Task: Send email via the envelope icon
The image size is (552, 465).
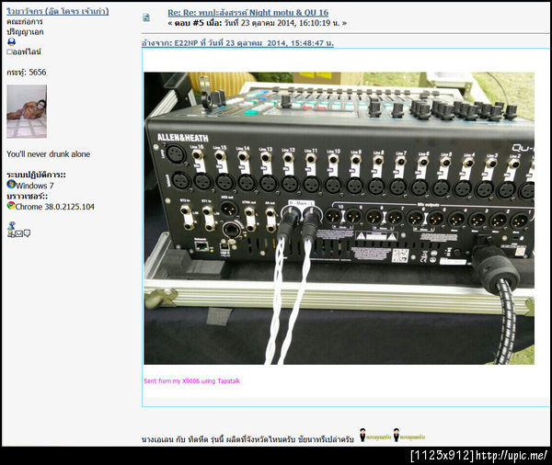Action: (x=19, y=233)
